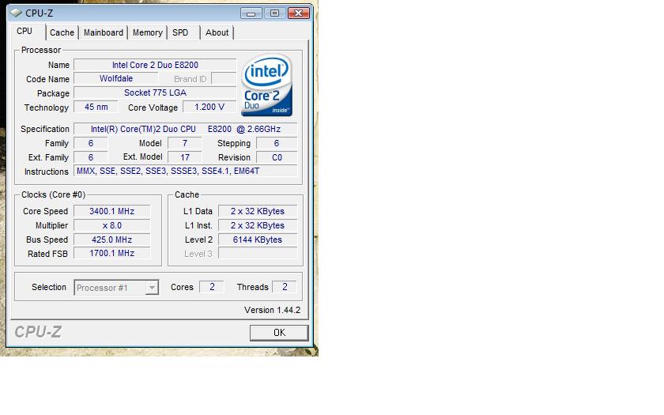Click the Wolfdale code name value

pyautogui.click(x=116, y=79)
